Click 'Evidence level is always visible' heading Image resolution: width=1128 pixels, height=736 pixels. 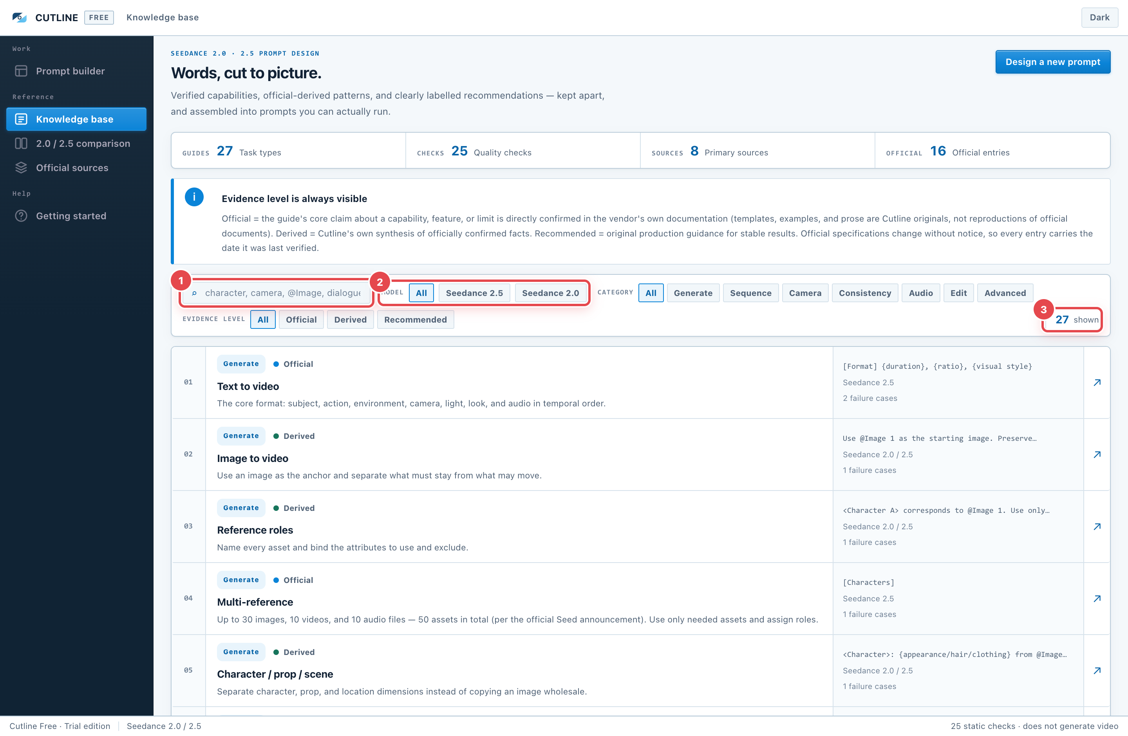[294, 199]
